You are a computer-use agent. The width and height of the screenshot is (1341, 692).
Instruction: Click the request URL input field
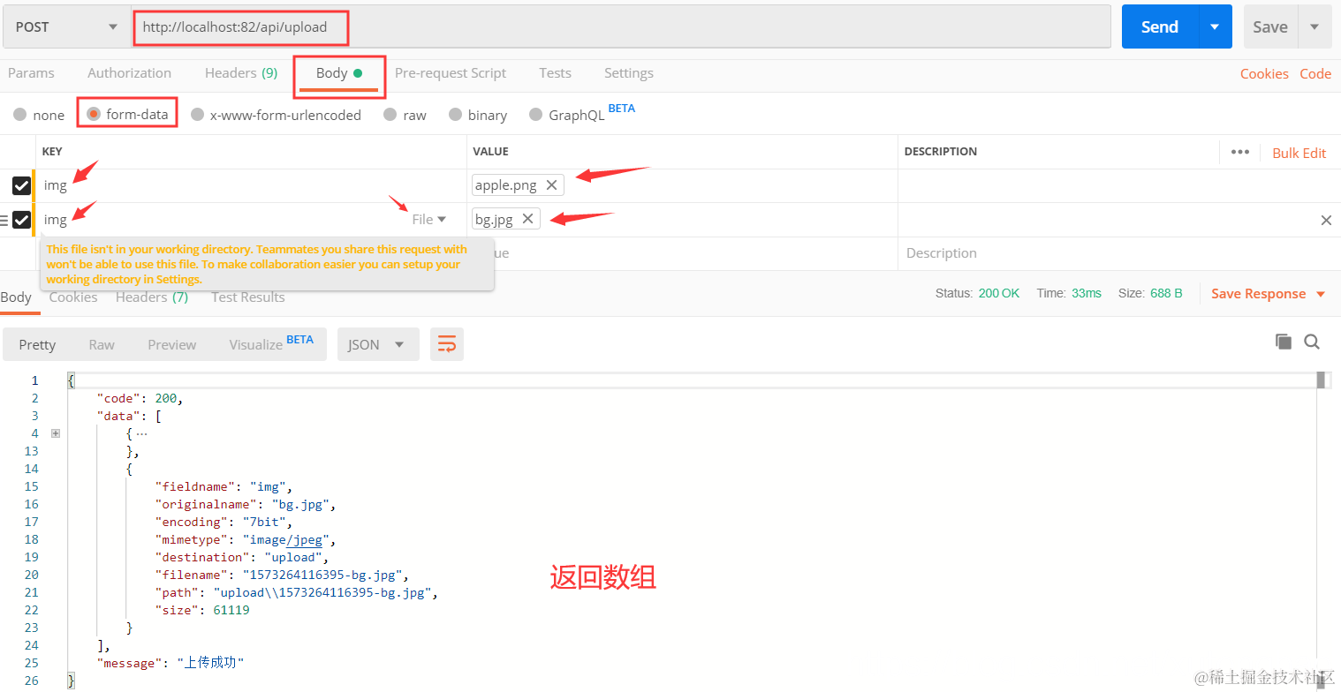point(621,26)
